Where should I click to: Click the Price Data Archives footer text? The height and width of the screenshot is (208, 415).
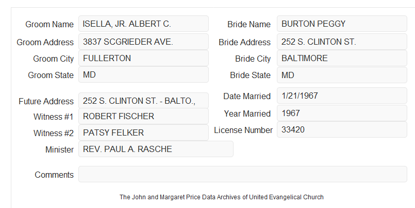222,197
